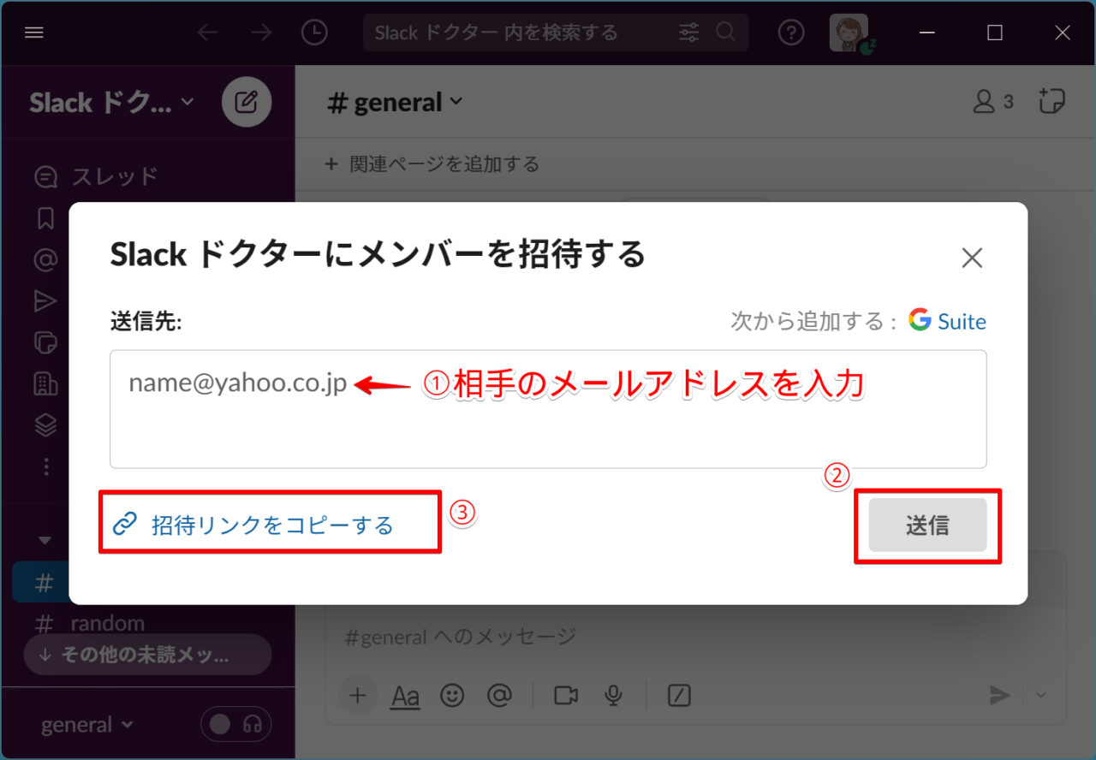Click the G Suite link to add contacts
This screenshot has height=760, width=1096.
tap(948, 321)
